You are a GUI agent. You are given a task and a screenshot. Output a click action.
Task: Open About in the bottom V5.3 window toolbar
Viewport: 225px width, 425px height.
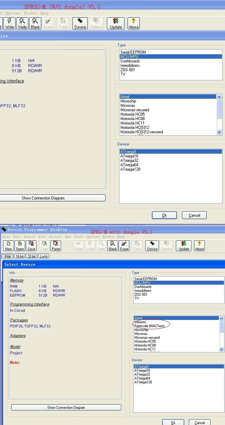(199, 246)
